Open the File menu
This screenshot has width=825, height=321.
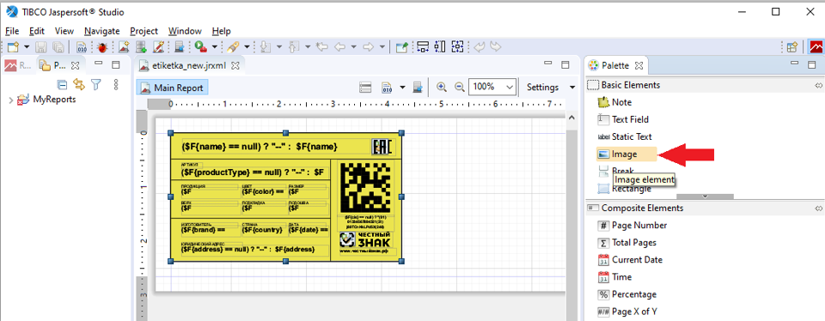[x=11, y=31]
